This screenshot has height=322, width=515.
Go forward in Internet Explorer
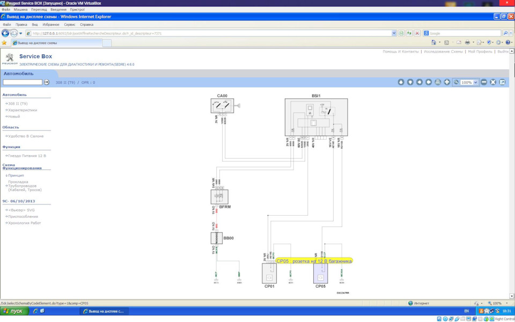point(14,33)
